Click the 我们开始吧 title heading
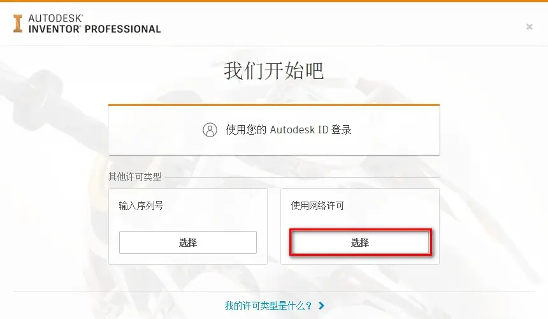The image size is (548, 319). point(273,70)
